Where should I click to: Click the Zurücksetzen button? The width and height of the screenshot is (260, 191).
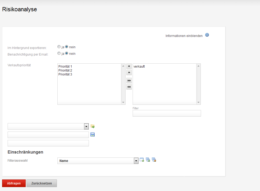(x=42, y=183)
